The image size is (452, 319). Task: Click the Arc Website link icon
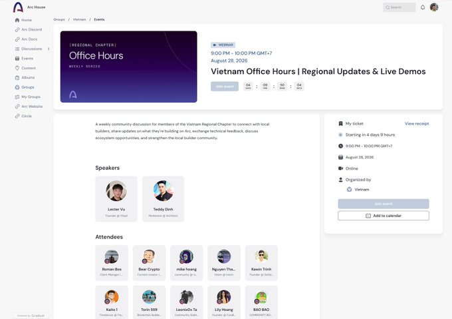tap(17, 107)
